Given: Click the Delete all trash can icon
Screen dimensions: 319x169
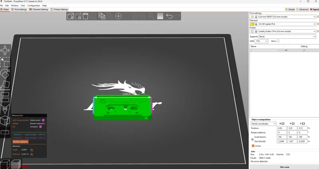Looking at the screenshot, I should pyautogui.click(x=85, y=16).
